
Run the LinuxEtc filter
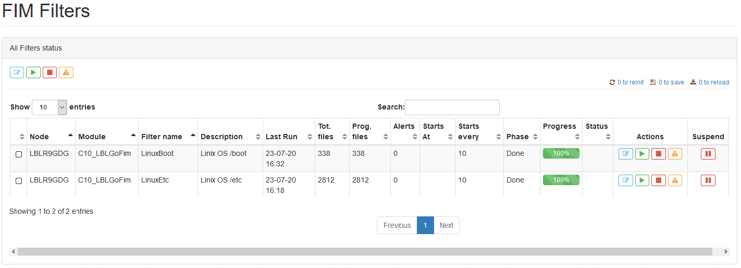pos(642,180)
